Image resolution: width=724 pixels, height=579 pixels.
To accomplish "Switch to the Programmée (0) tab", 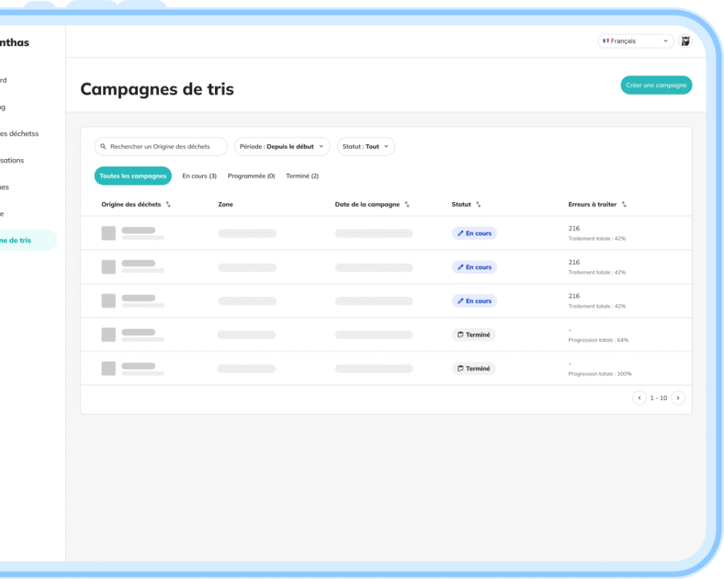I will (251, 176).
